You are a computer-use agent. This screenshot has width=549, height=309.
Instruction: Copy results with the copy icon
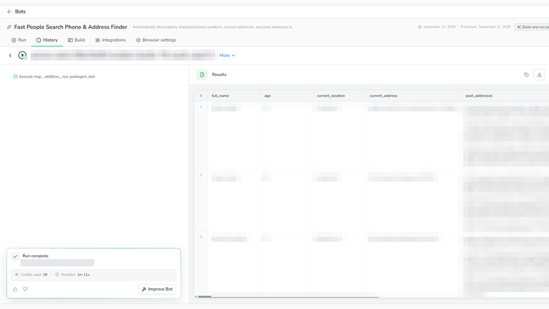point(526,75)
